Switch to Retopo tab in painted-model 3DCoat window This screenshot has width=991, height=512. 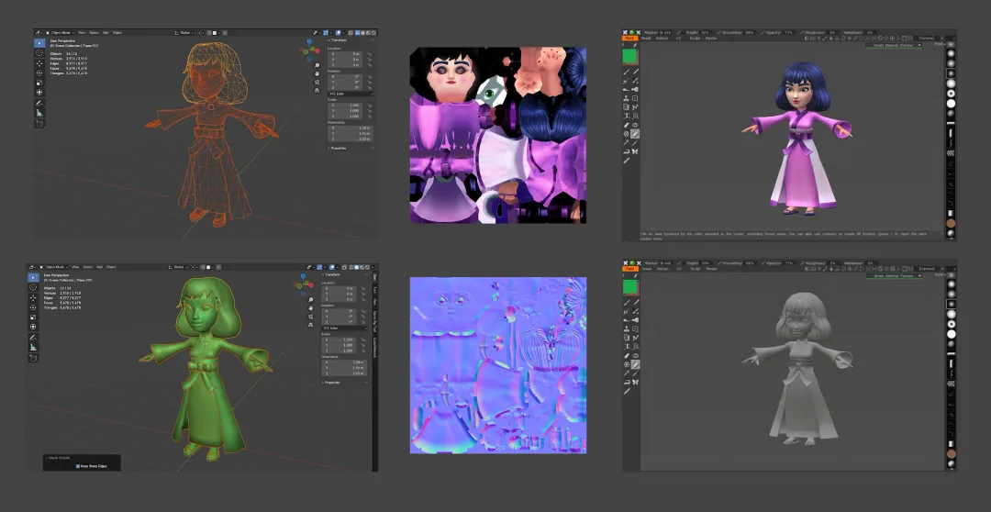662,39
